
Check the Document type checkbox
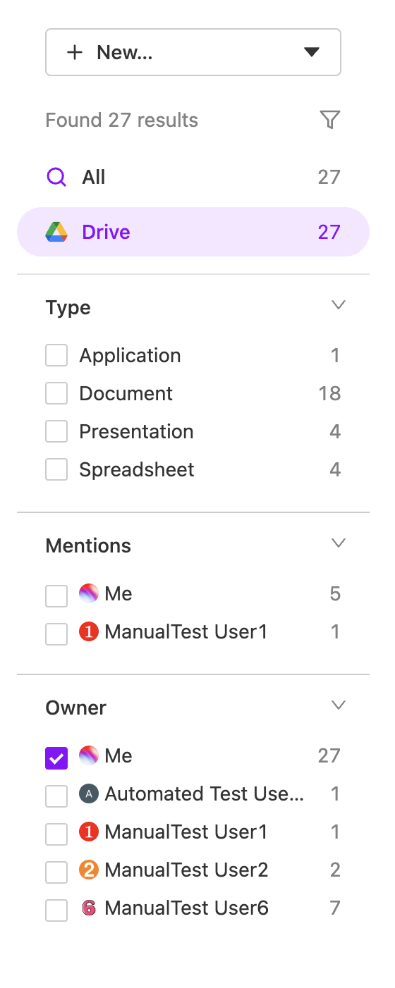(56, 393)
